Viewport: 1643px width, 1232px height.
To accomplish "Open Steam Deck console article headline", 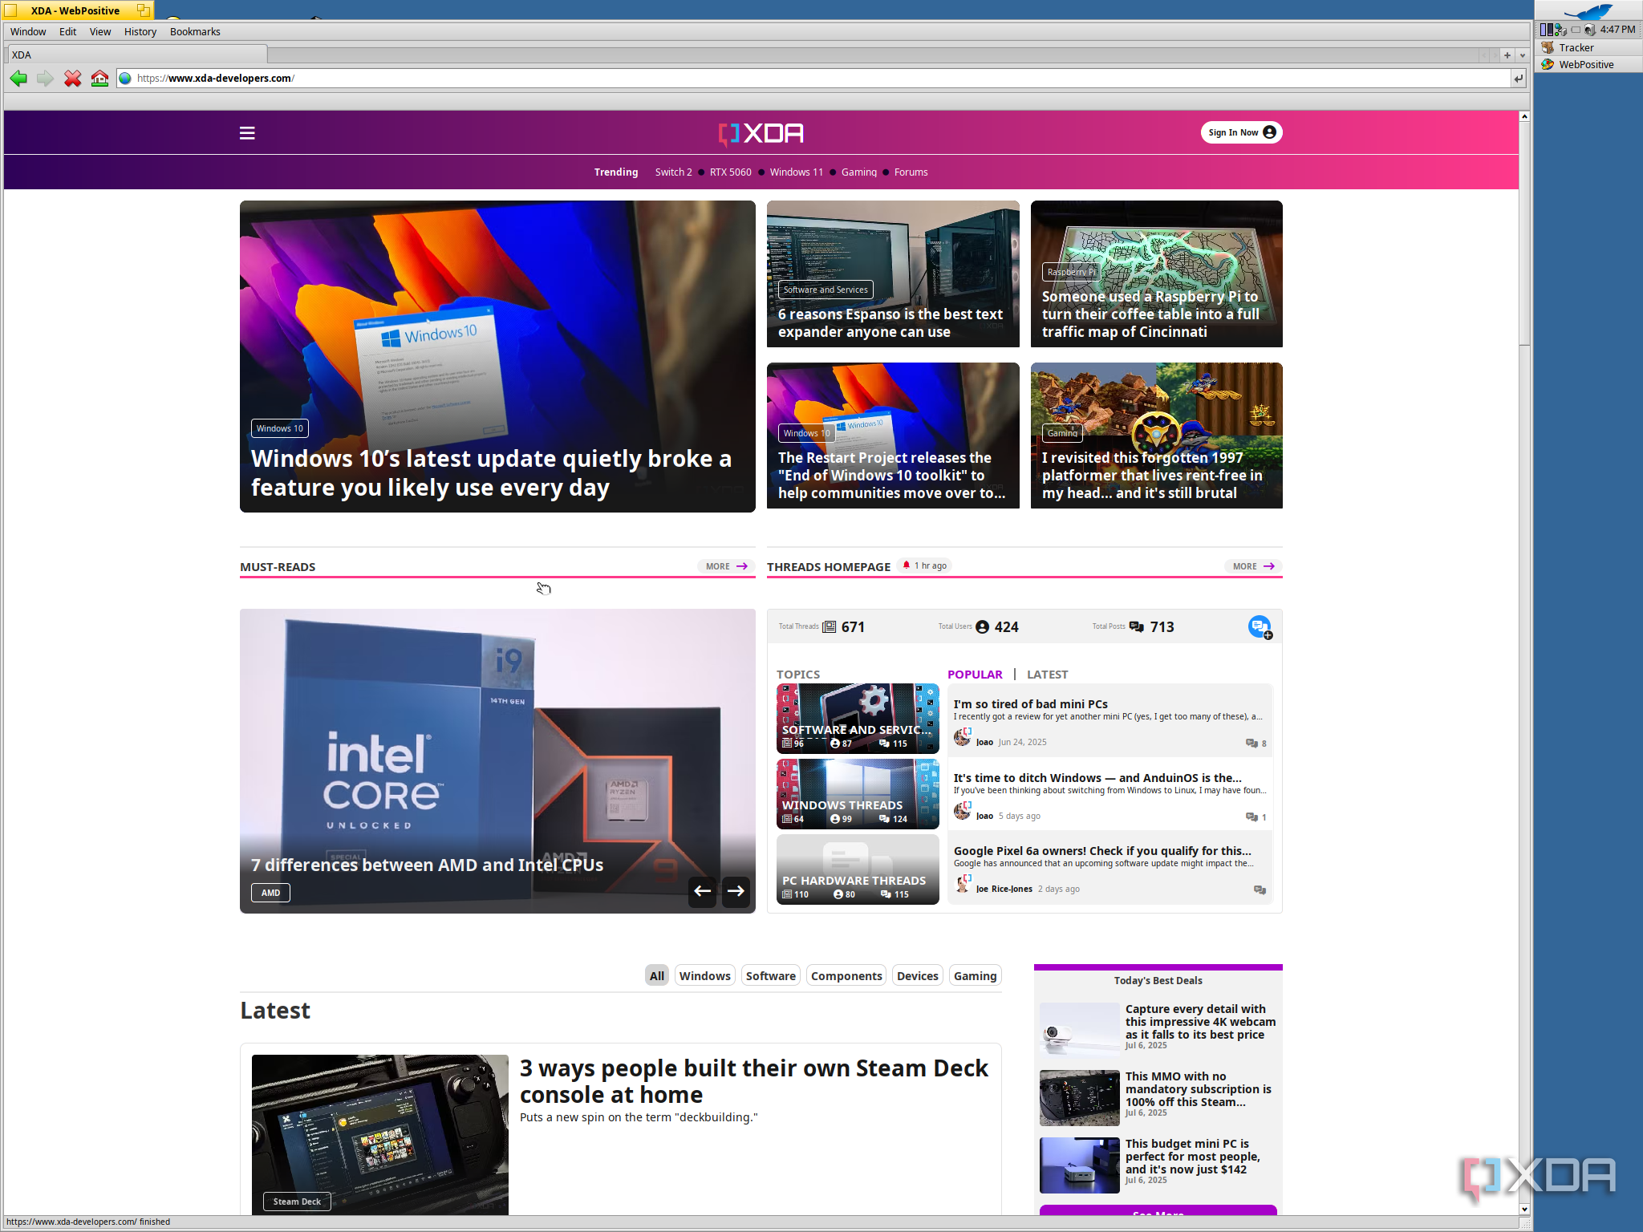I will tap(754, 1081).
